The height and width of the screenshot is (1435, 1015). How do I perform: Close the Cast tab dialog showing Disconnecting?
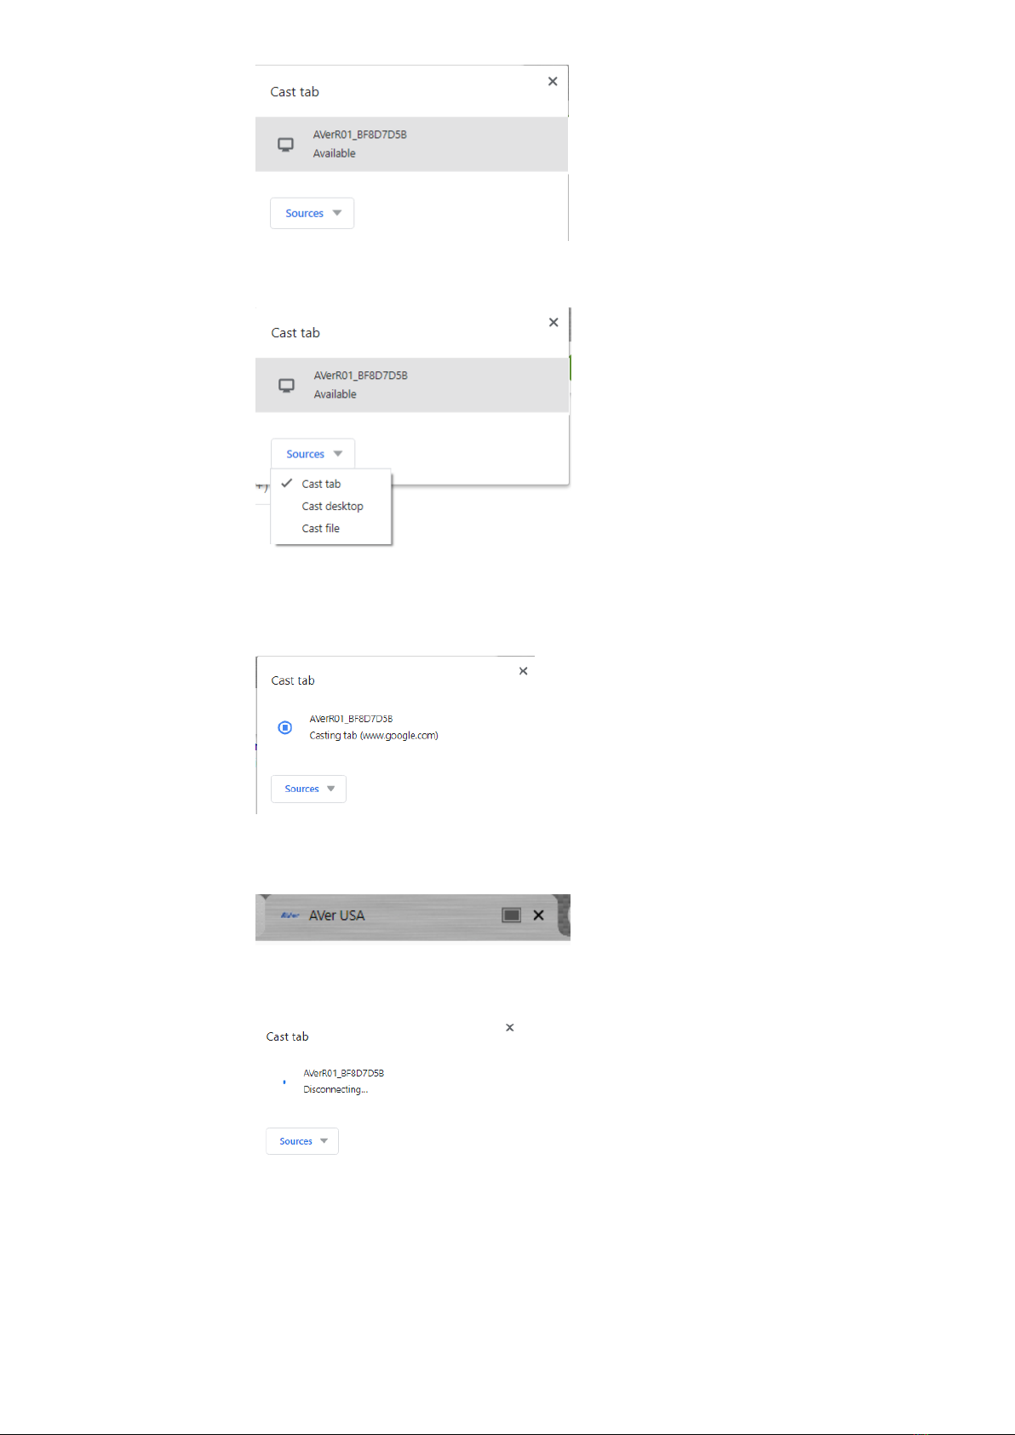coord(510,1027)
